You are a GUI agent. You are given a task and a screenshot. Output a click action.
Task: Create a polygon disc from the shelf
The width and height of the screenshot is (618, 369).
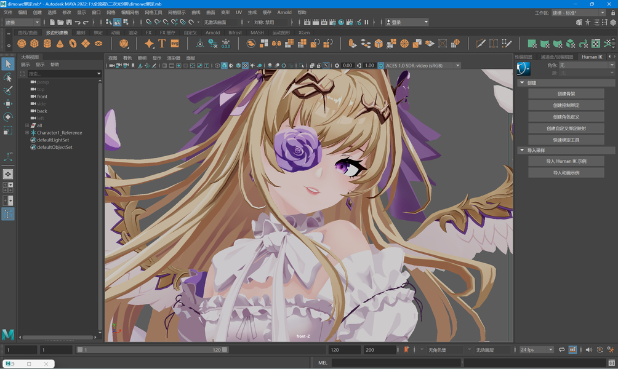tap(98, 43)
